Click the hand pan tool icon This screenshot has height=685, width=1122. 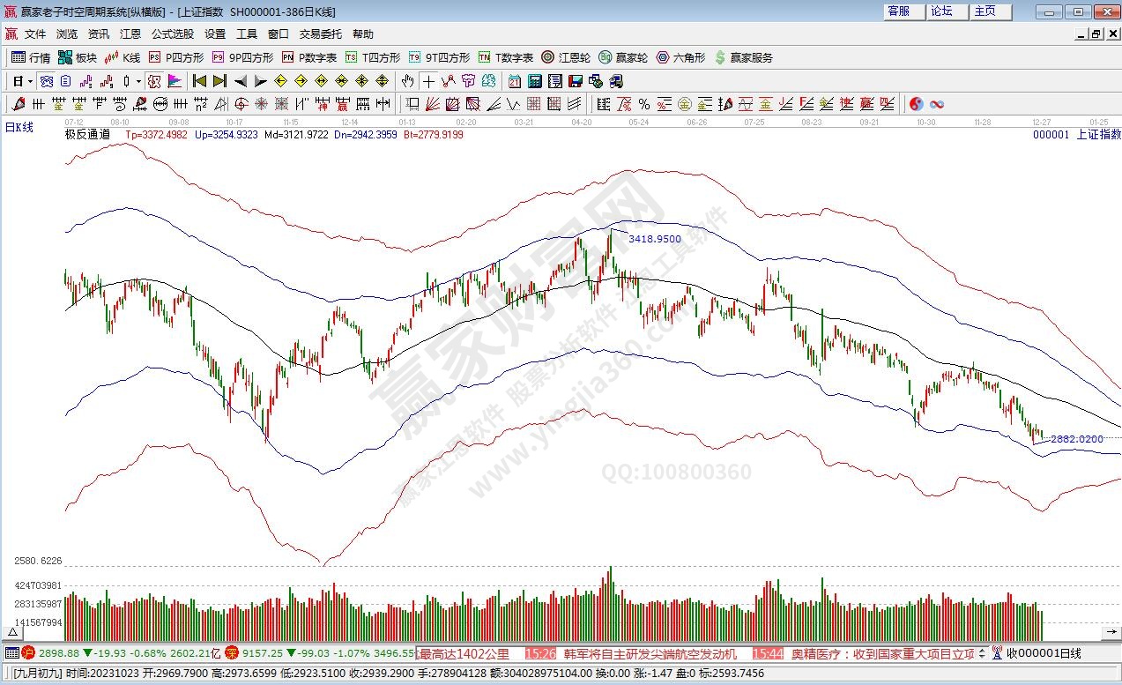tap(407, 81)
